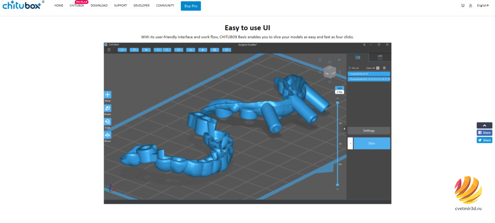Click the redo toolbar icon
The image size is (495, 223).
(x=167, y=50)
